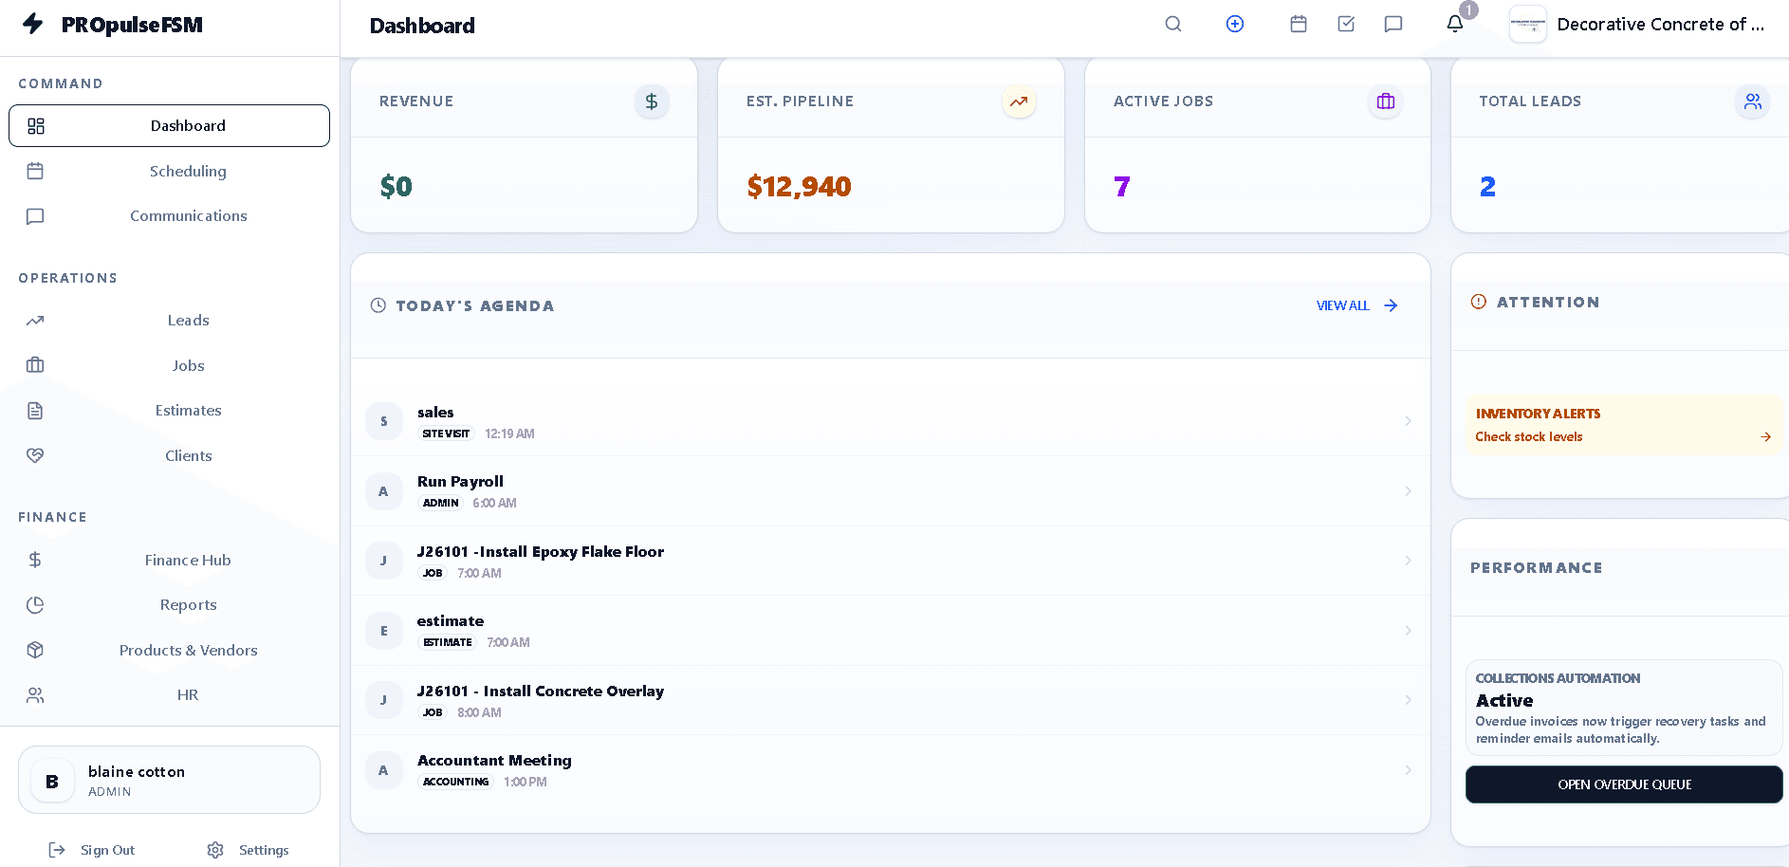
Task: Click the tasks checkmark icon in the header
Action: [1346, 24]
